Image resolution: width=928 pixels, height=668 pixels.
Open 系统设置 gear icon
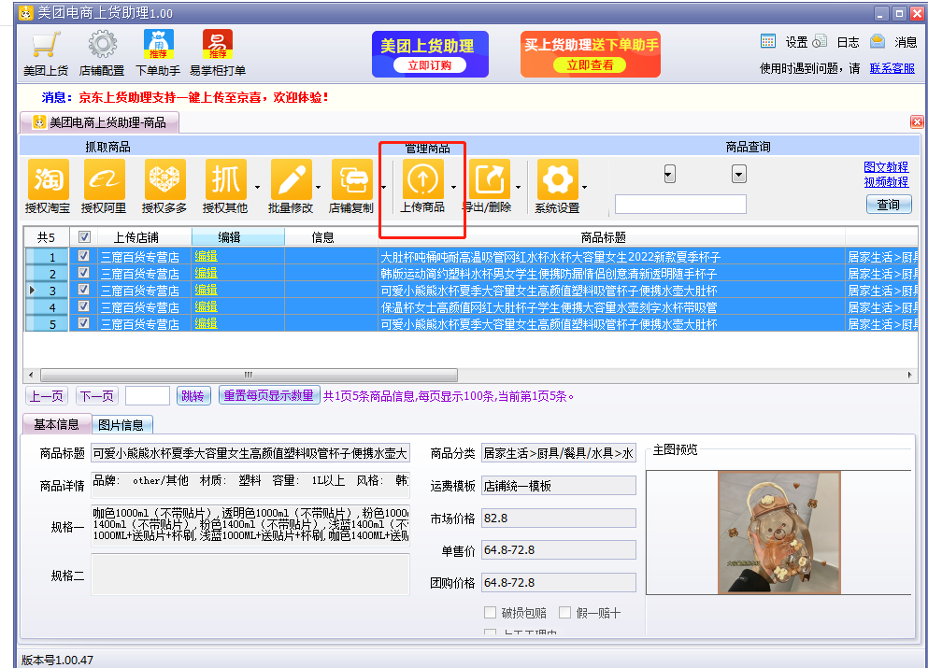pyautogui.click(x=558, y=179)
